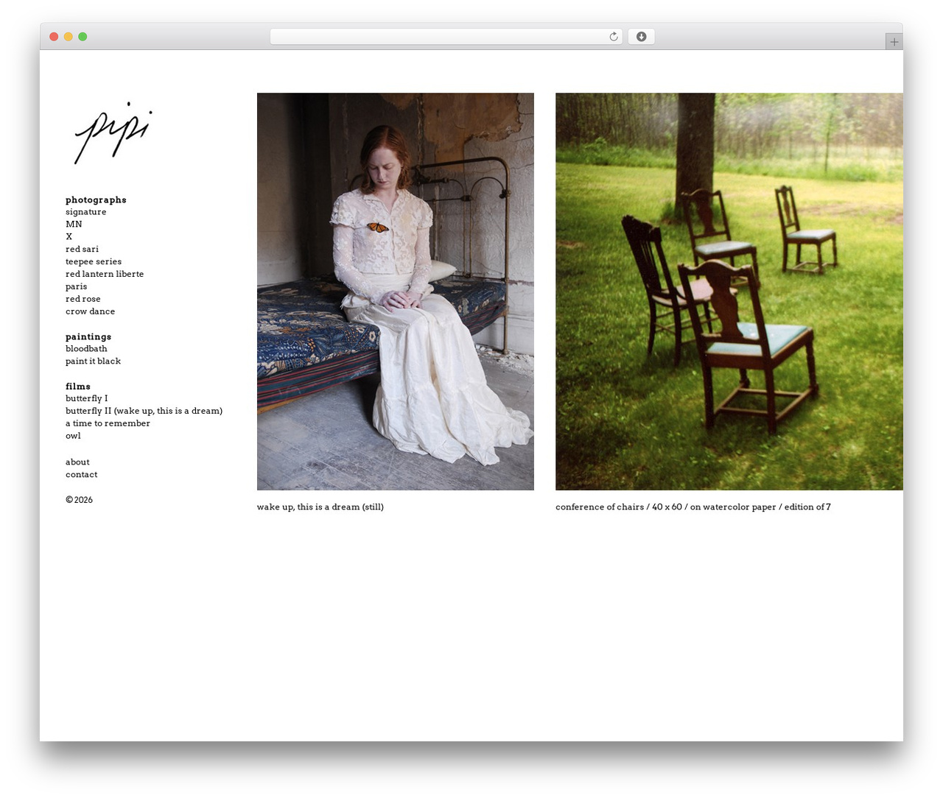The image size is (943, 798).
Task: Open the crow dance series
Action: (x=90, y=311)
